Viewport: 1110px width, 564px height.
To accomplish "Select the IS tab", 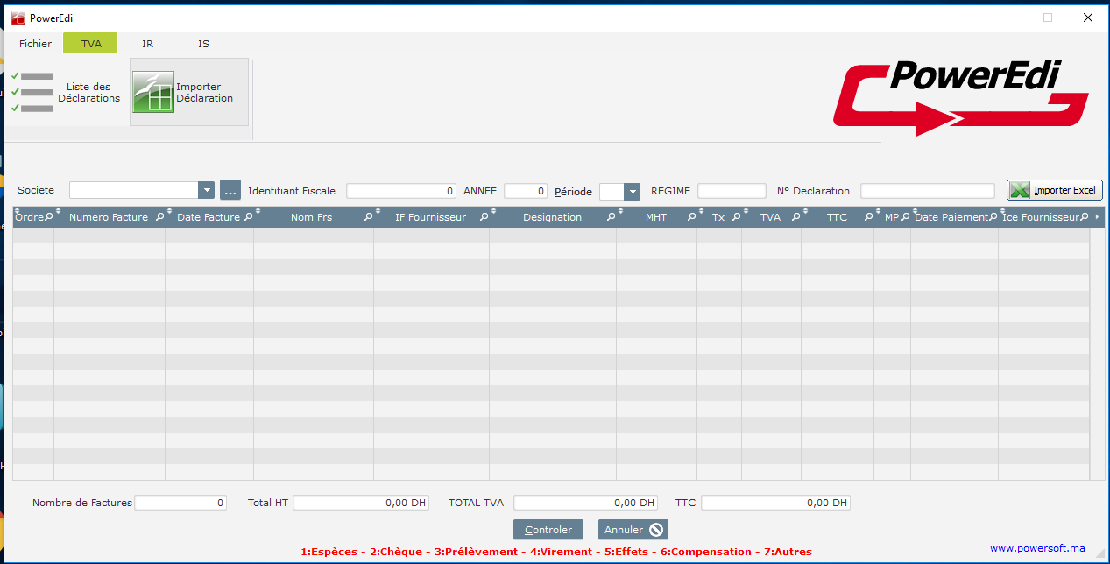I will tap(203, 43).
